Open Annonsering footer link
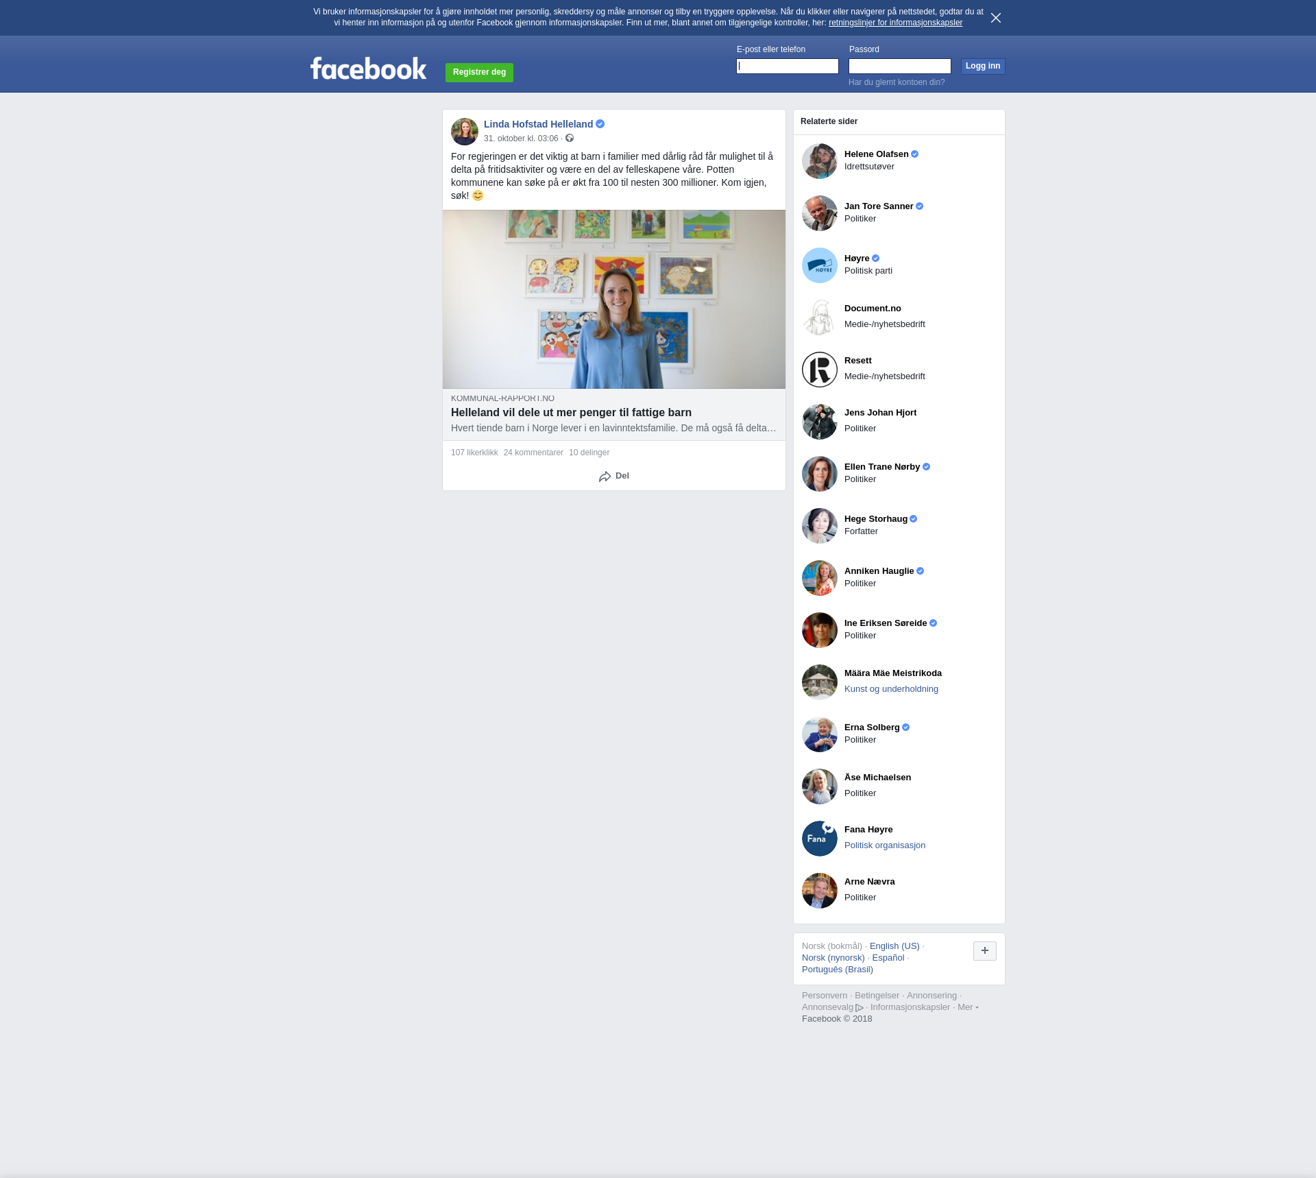1316x1178 pixels. 931,996
